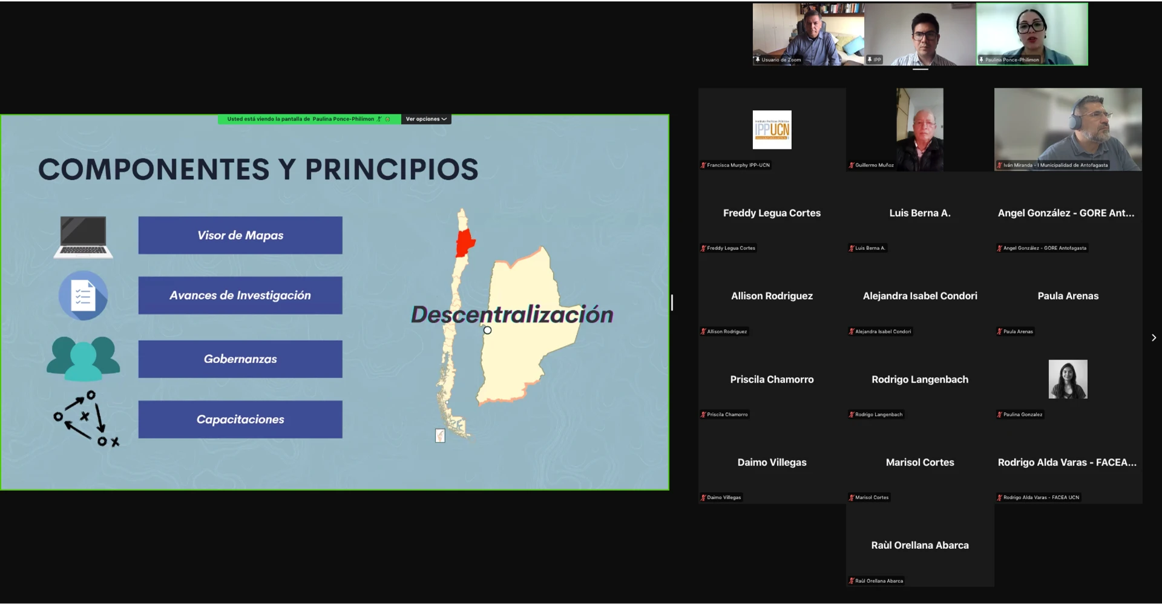Image resolution: width=1162 pixels, height=604 pixels.
Task: Click the muted mic icon in sharing banner
Action: pos(379,119)
